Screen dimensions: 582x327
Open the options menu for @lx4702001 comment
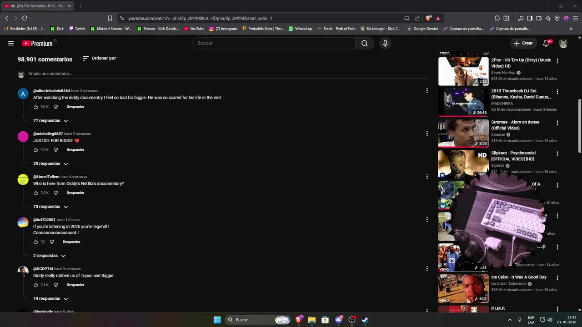426,219
